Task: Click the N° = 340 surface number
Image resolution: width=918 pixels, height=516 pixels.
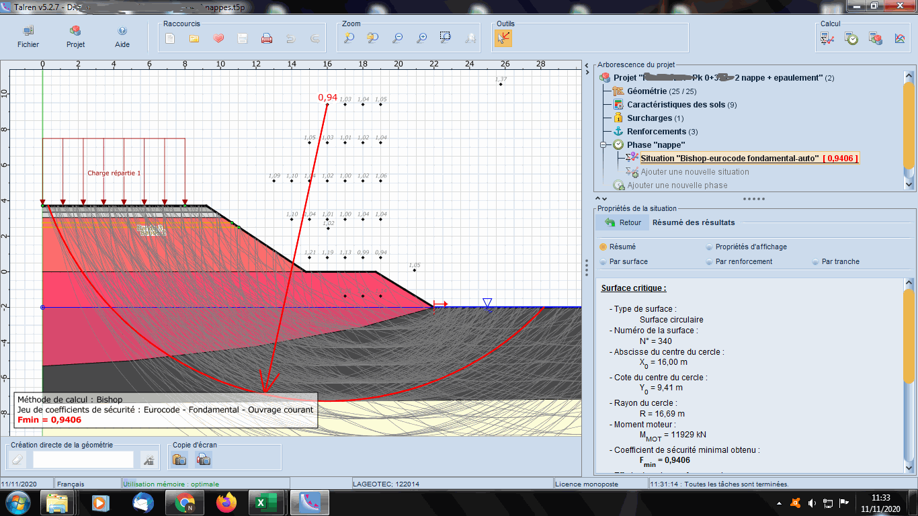Action: 656,341
